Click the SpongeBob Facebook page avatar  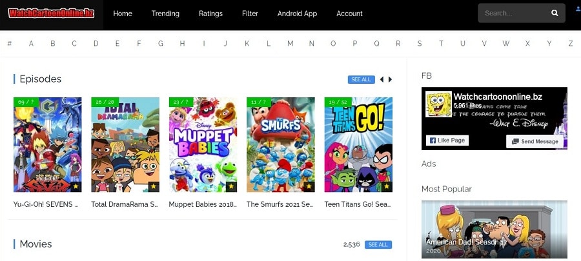(438, 104)
